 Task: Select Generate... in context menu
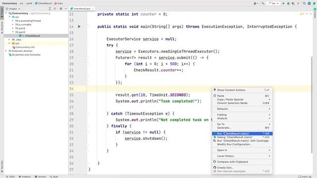click(242, 128)
